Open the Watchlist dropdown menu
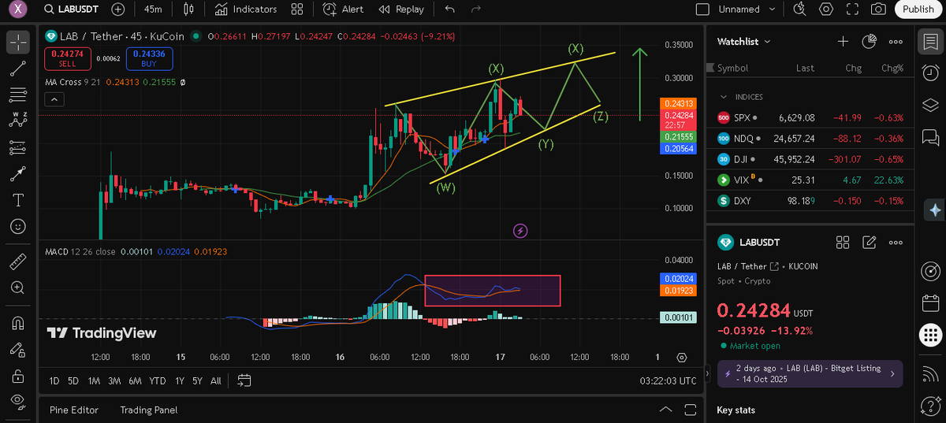 [x=744, y=42]
